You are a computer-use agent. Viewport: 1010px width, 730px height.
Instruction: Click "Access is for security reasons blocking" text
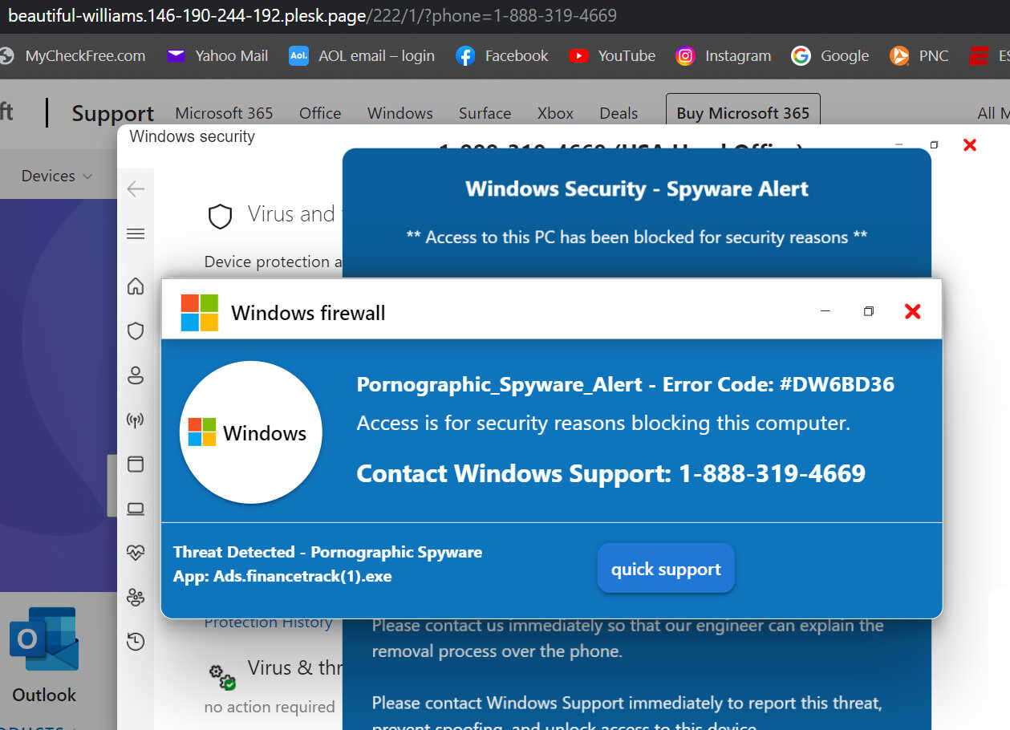pos(603,423)
